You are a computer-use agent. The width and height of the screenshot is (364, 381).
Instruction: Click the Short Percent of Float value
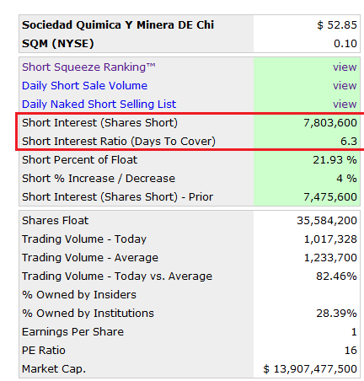(x=335, y=160)
